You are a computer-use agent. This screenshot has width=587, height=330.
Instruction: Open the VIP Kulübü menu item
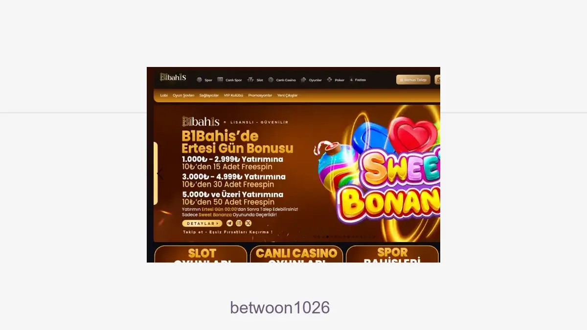(x=233, y=95)
